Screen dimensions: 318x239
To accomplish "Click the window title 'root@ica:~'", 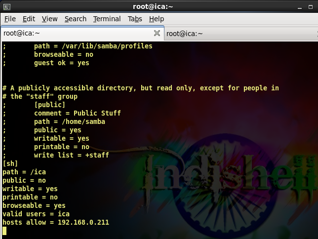I will coord(153,7).
